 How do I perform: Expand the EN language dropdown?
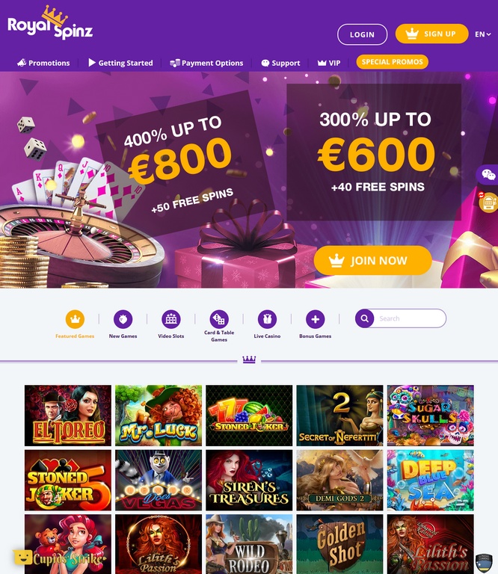click(482, 34)
